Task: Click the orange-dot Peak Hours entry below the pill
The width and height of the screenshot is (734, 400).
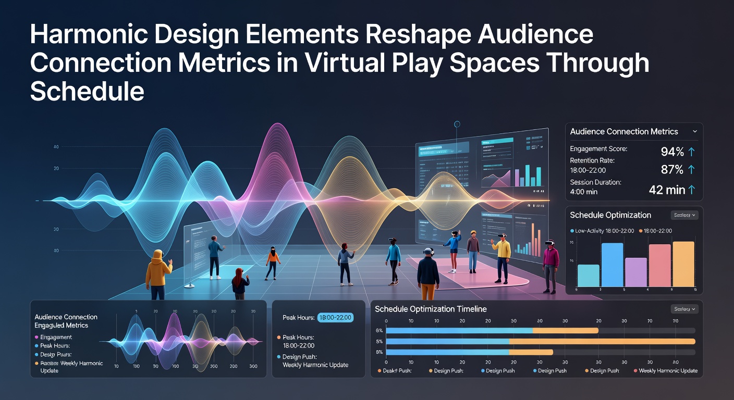Action: click(296, 341)
